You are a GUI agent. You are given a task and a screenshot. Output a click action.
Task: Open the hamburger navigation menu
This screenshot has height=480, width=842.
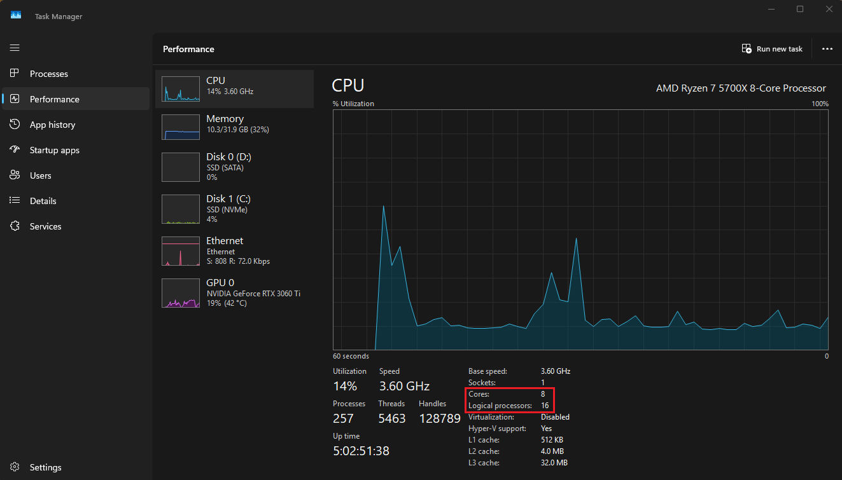pos(15,48)
